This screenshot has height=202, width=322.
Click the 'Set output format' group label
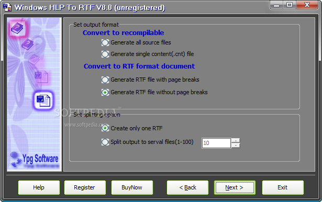[96, 25]
